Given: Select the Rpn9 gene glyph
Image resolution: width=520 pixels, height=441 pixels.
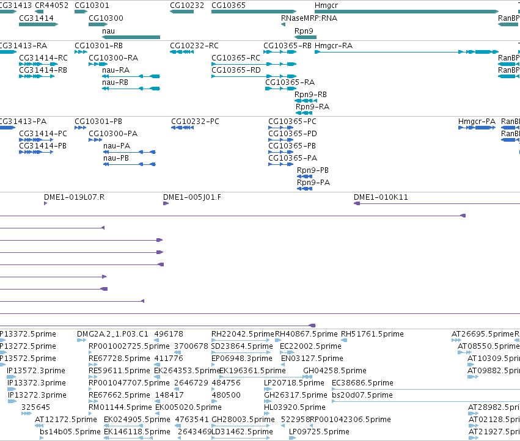Looking at the screenshot, I should coord(306,37).
